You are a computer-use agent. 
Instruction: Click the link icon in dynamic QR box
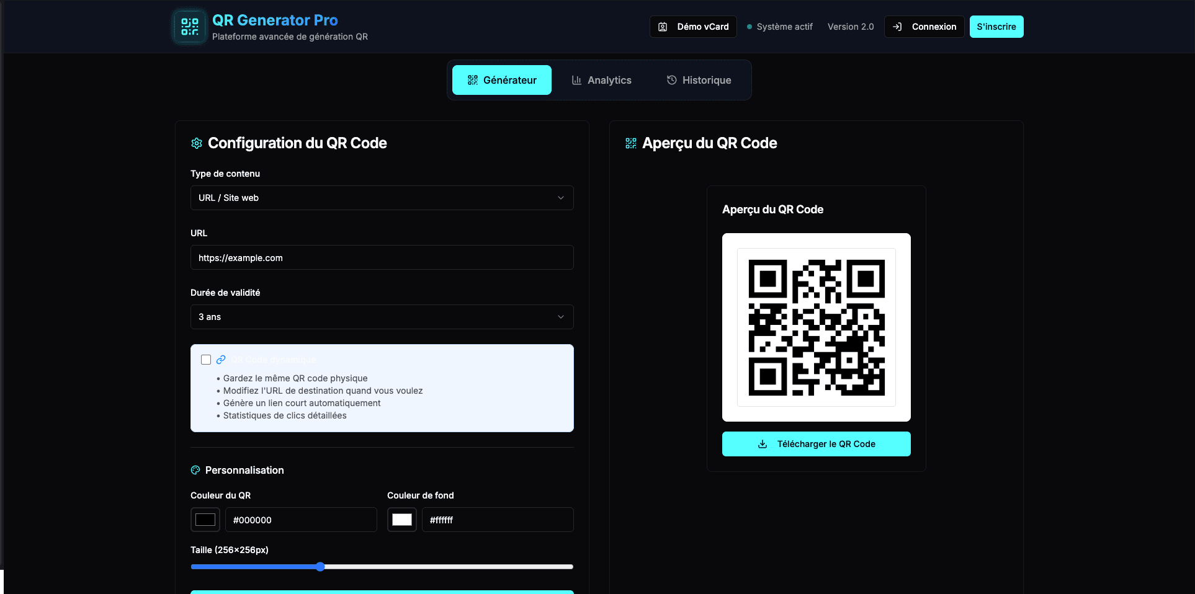(221, 360)
